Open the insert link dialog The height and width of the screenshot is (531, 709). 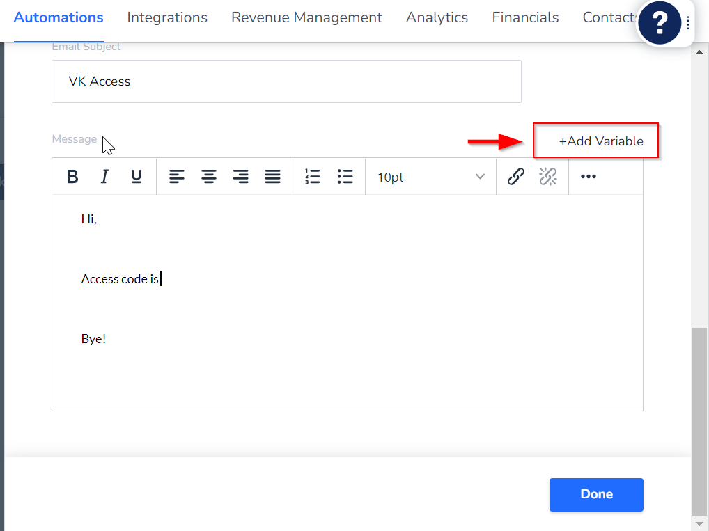click(x=515, y=177)
